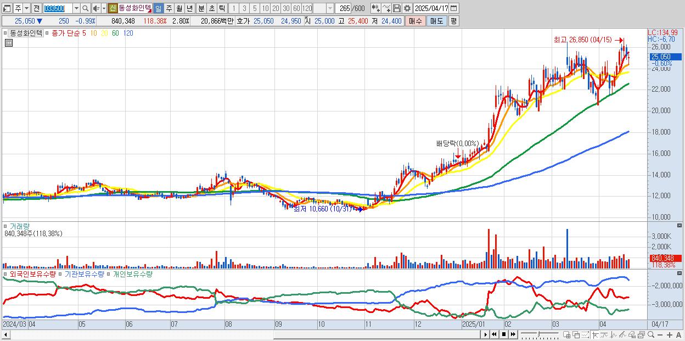685x341 pixels.
Task: Expand the stock code history dropdown arrow
Action: pyautogui.click(x=76, y=8)
